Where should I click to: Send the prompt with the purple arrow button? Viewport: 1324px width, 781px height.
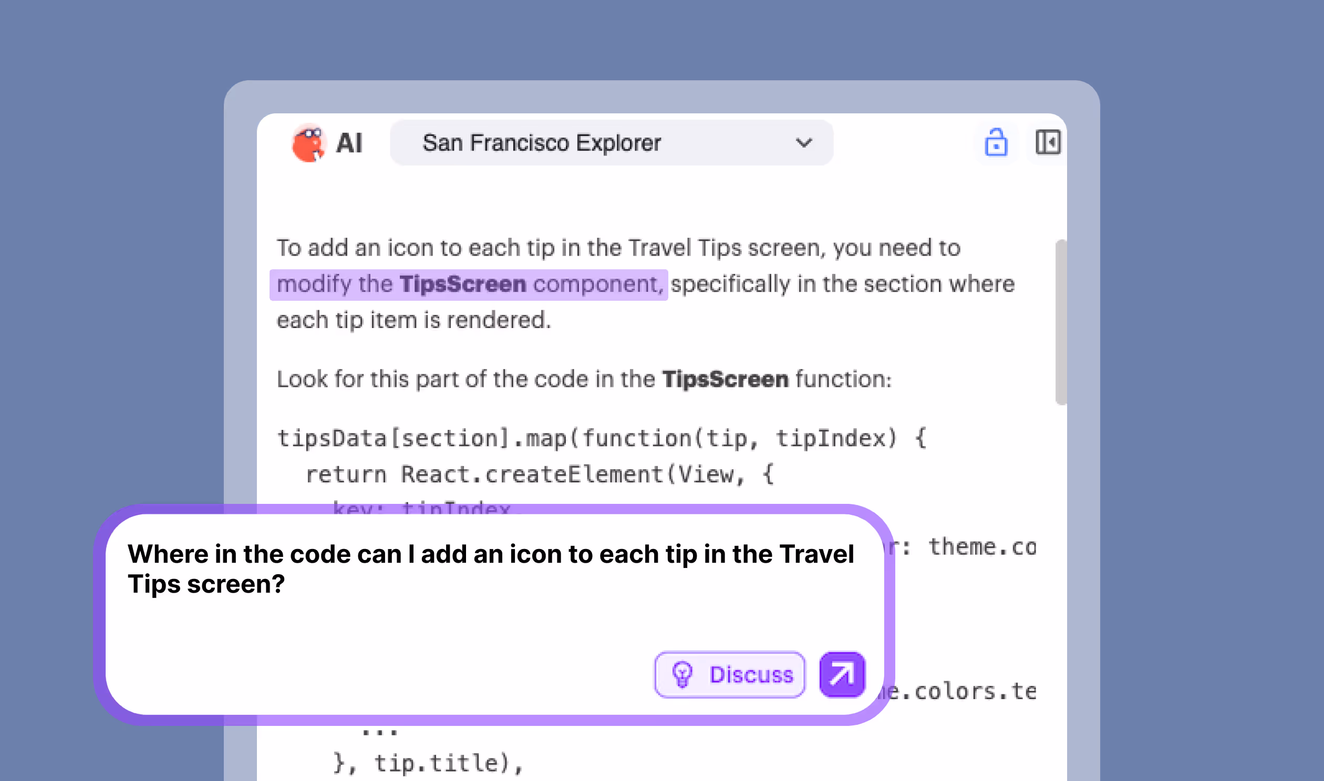tap(842, 674)
